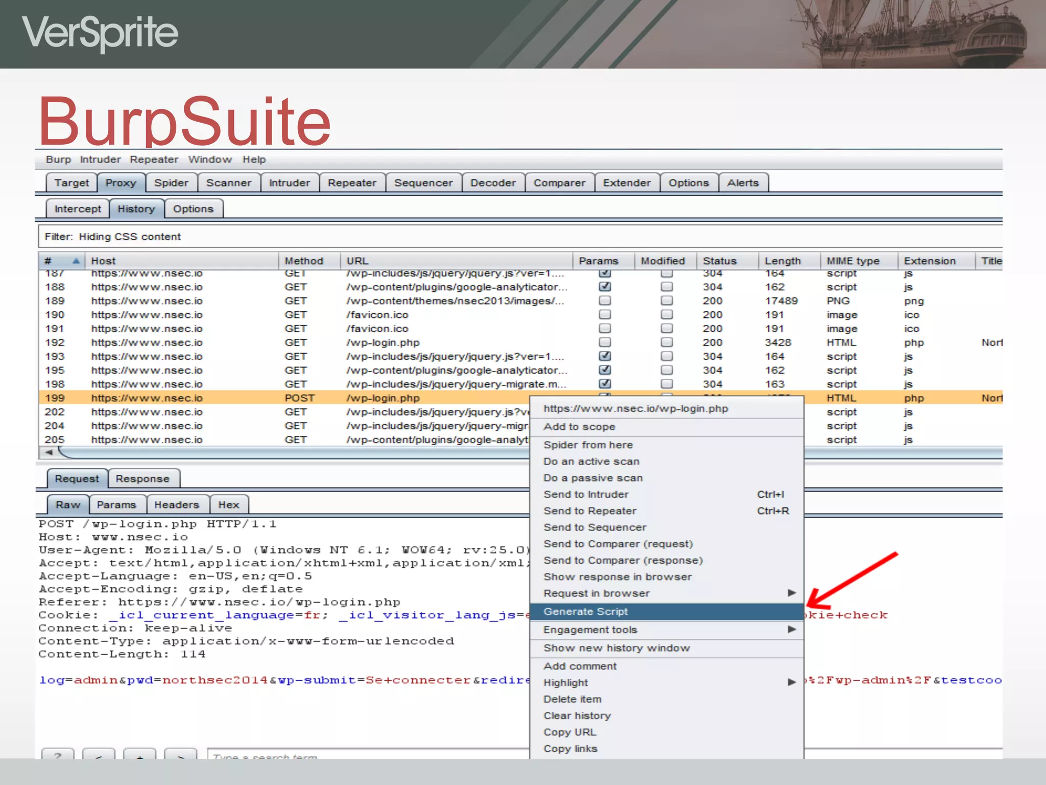Screen dimensions: 1046x785
Task: Select history row 192 wp-login.php GET
Action: 520,342
